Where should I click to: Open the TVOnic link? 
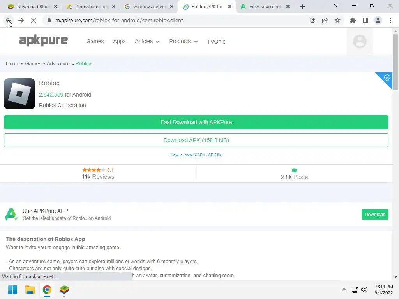click(216, 42)
